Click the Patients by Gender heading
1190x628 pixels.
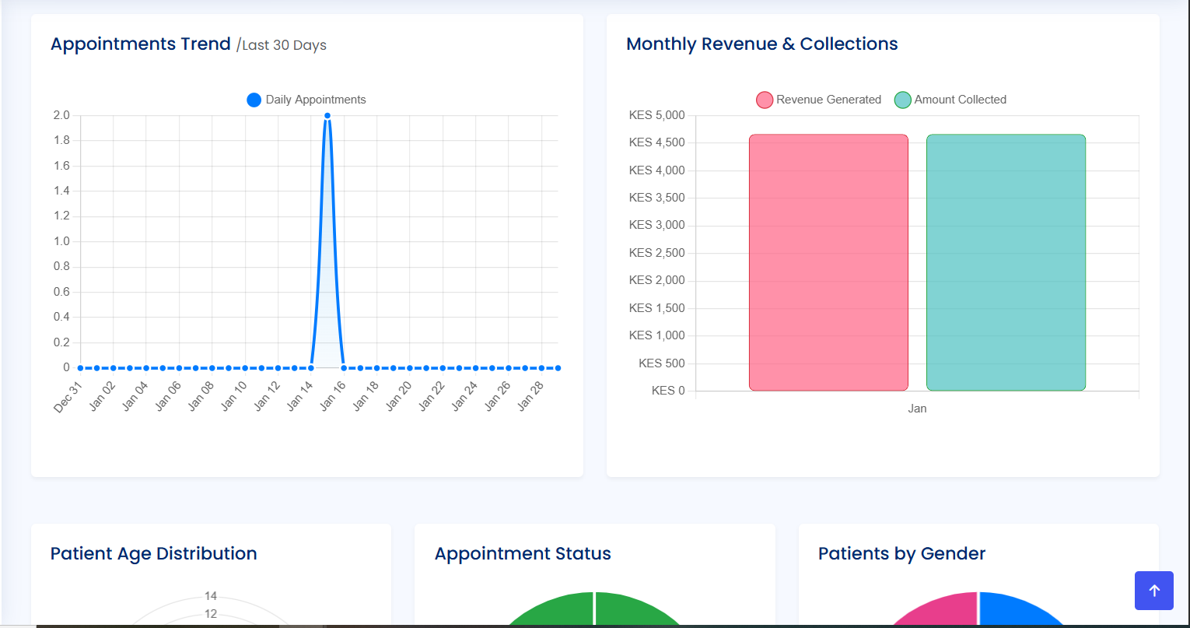click(901, 553)
